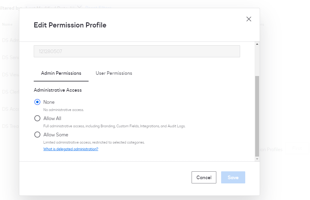
Task: Click the Administrative Access heading
Action: point(58,90)
